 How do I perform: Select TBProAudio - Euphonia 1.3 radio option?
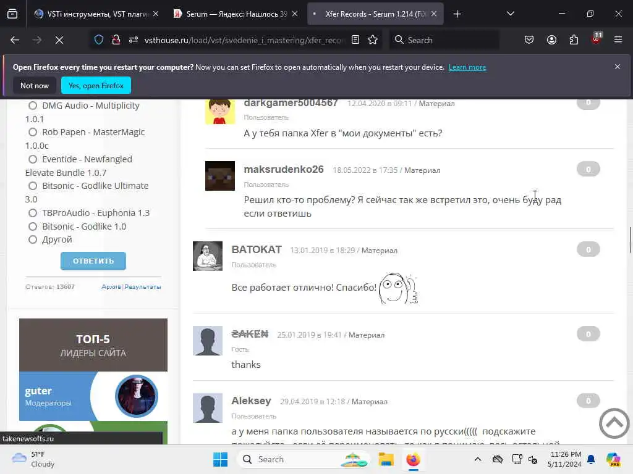coord(33,213)
